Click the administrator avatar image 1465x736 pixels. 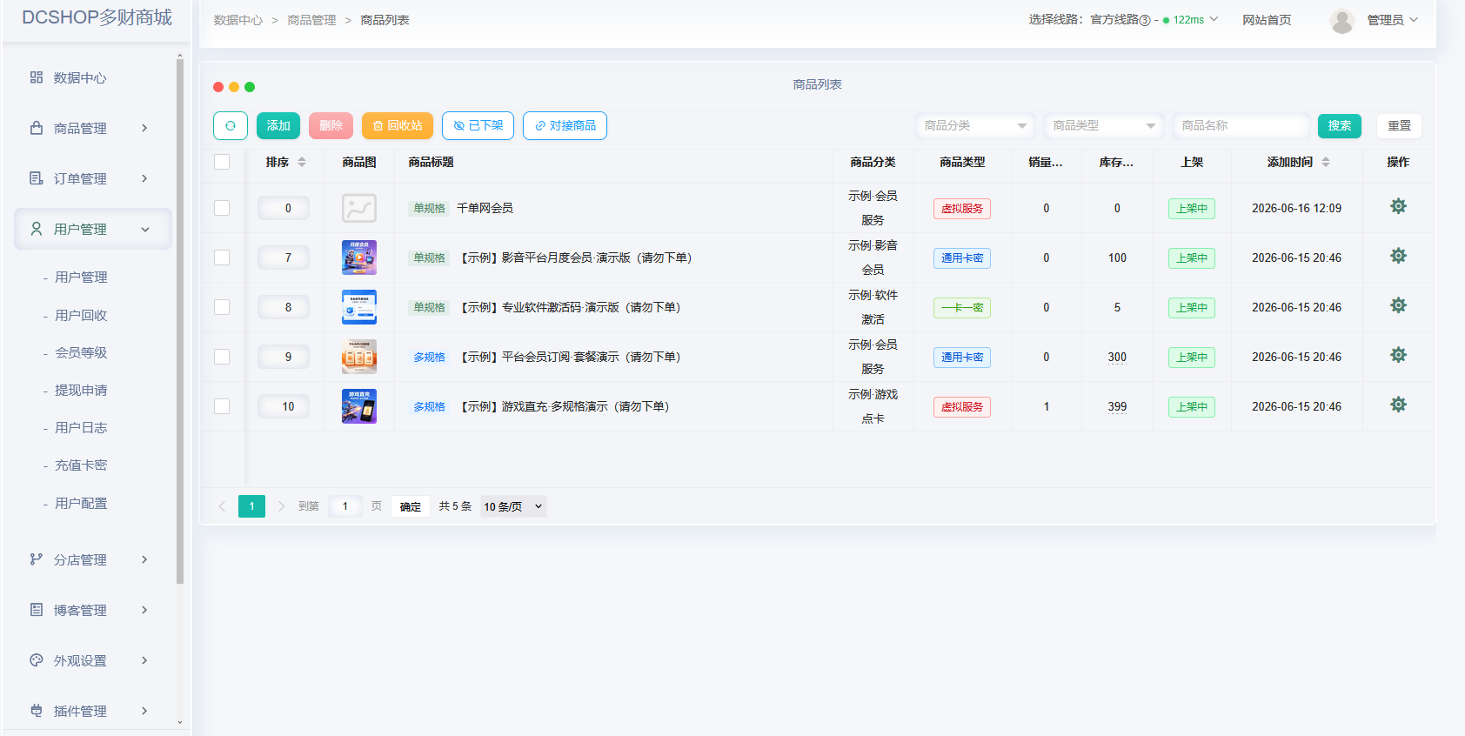(1342, 20)
